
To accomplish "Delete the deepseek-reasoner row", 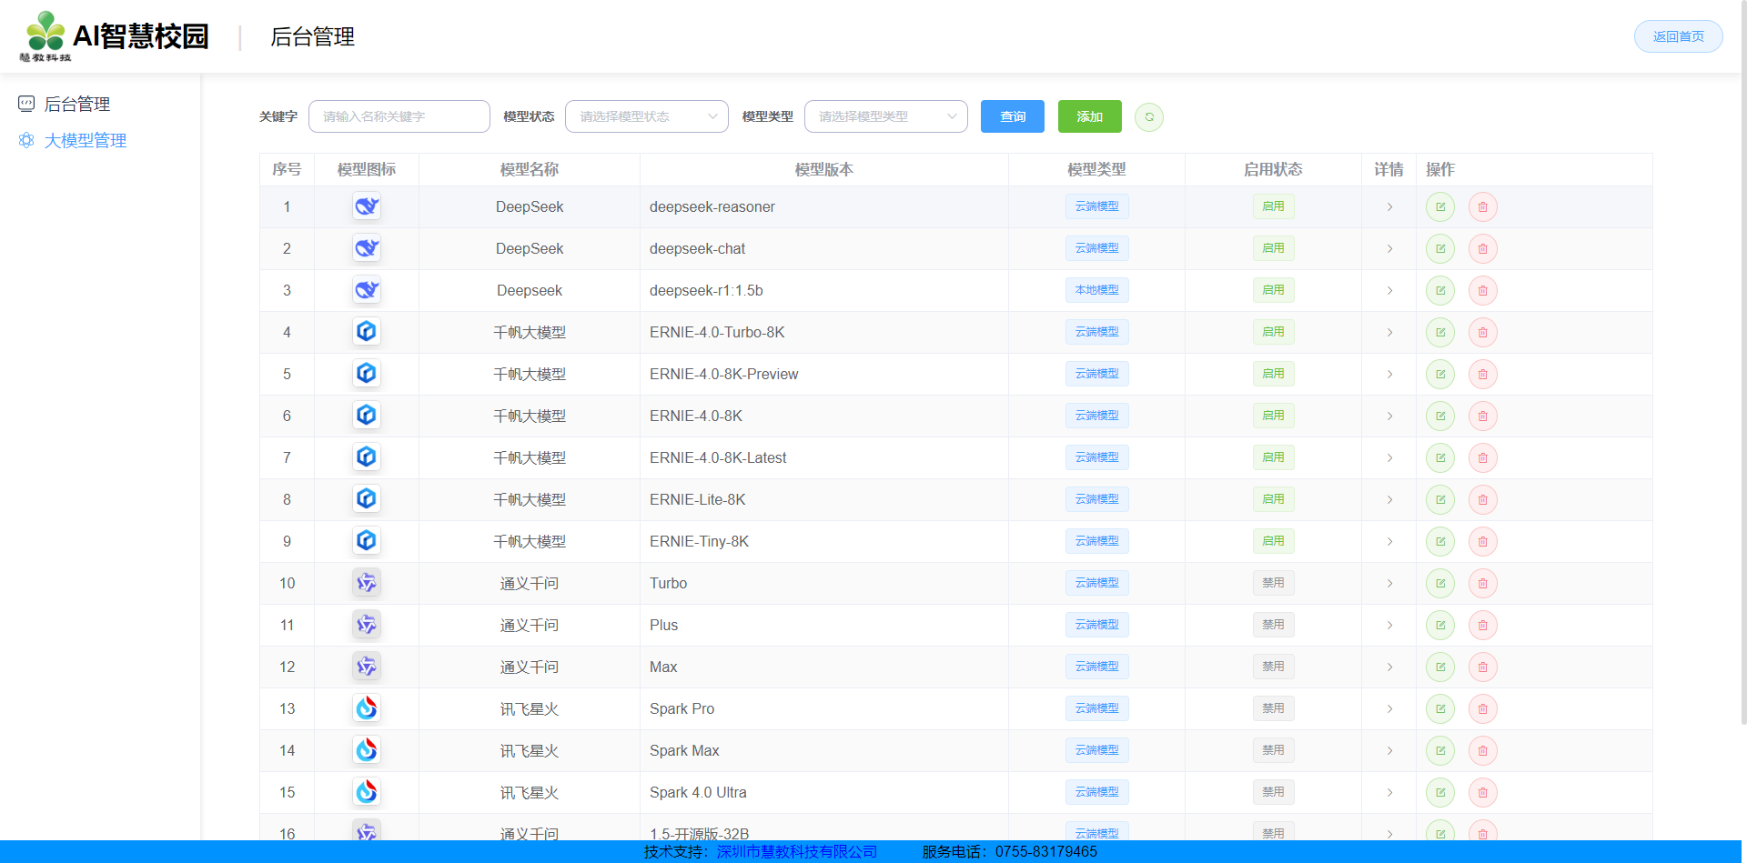I will coord(1483,206).
